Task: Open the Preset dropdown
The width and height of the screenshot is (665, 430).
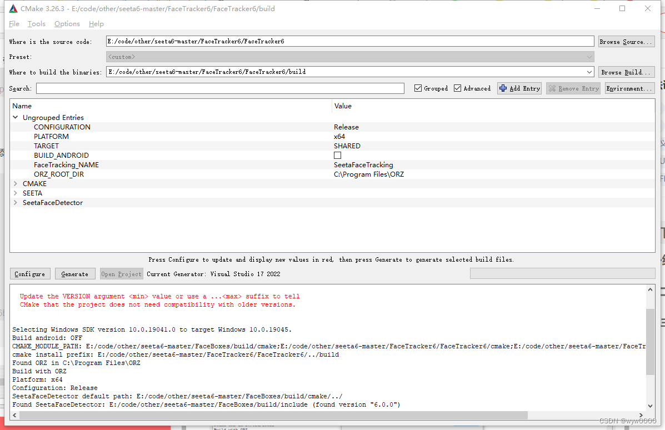Action: [589, 57]
